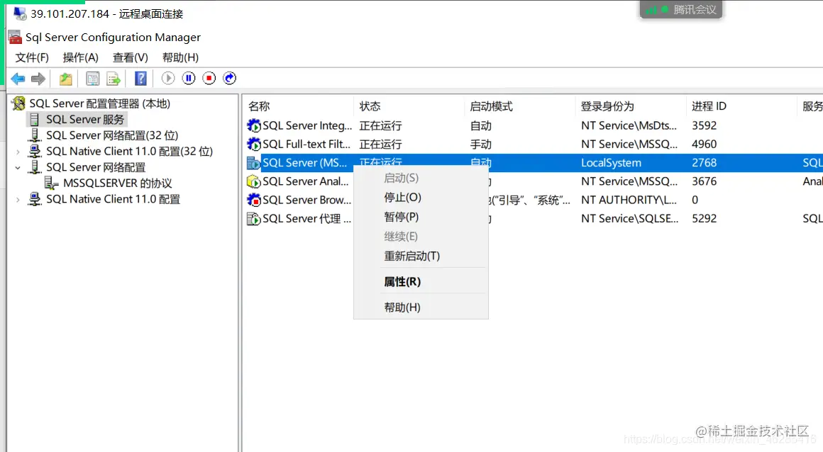Click the SQL Server 网络配置(32 位) icon
Image resolution: width=823 pixels, height=452 pixels.
[35, 135]
